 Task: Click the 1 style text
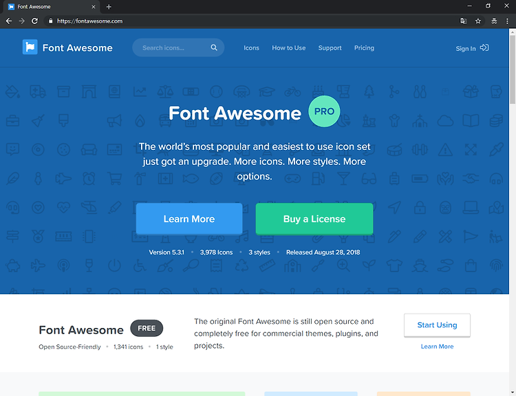pyautogui.click(x=164, y=346)
